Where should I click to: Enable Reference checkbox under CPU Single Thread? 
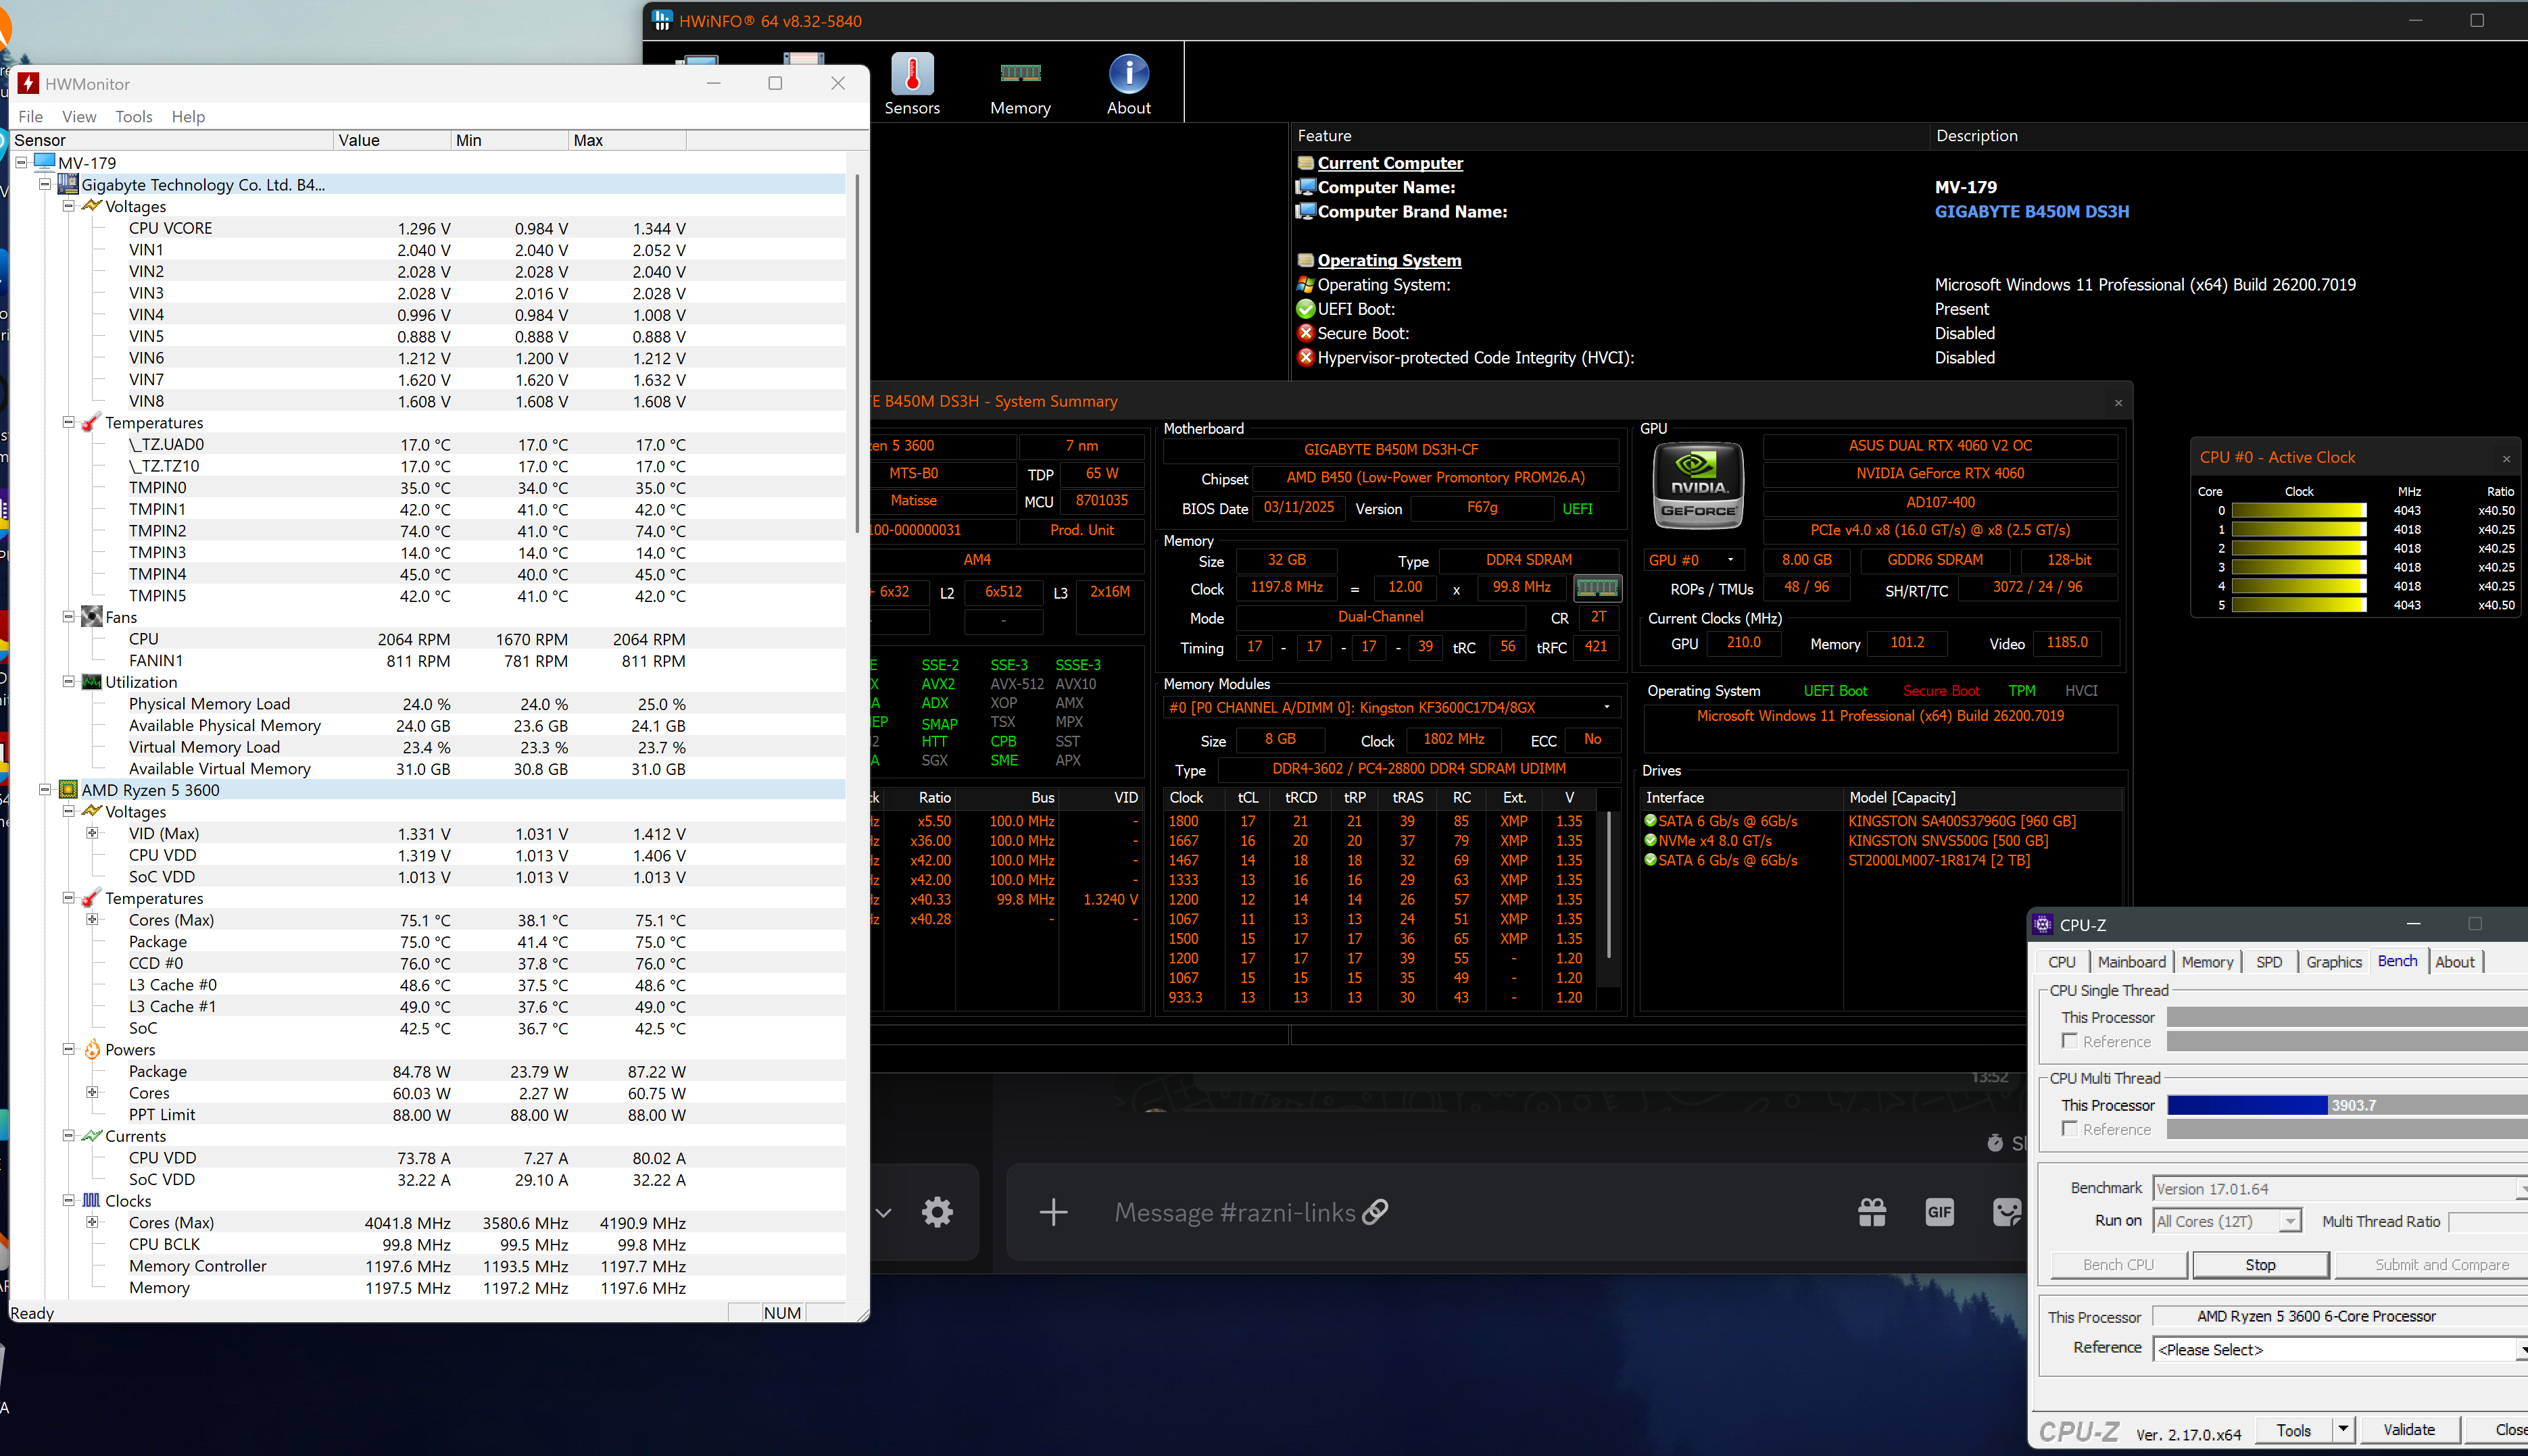tap(2070, 1041)
